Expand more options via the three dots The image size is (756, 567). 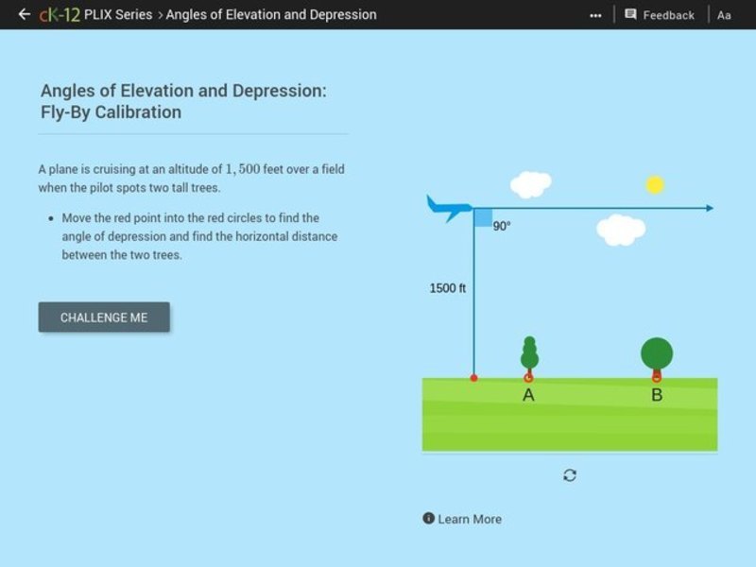click(596, 14)
